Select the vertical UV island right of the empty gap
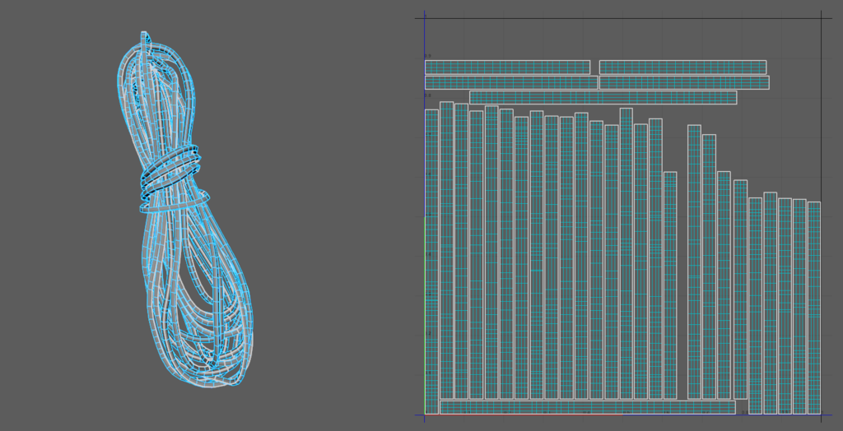Screen dimensions: 843x431 pyautogui.click(x=694, y=262)
